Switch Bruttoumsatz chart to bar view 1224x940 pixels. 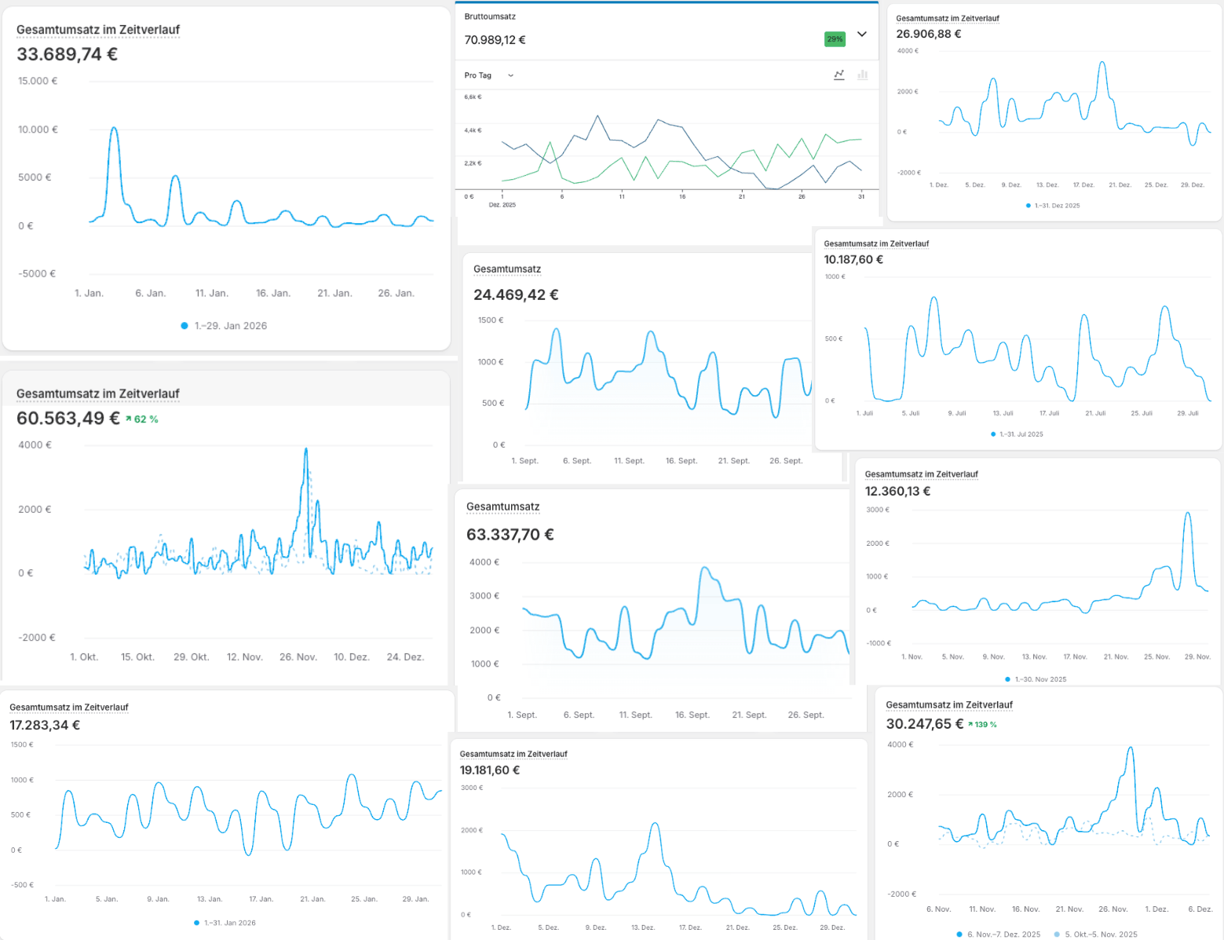point(862,75)
